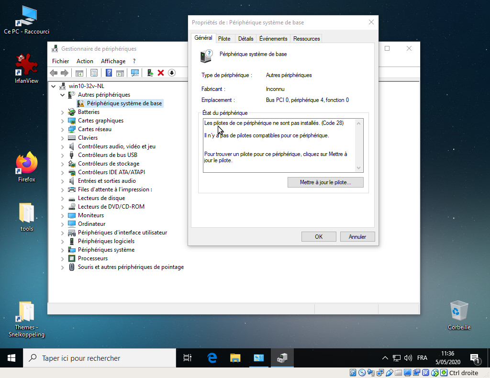Screen dimensions: 490x378
Task: Open Task View on the taskbar
Action: [x=188, y=358]
